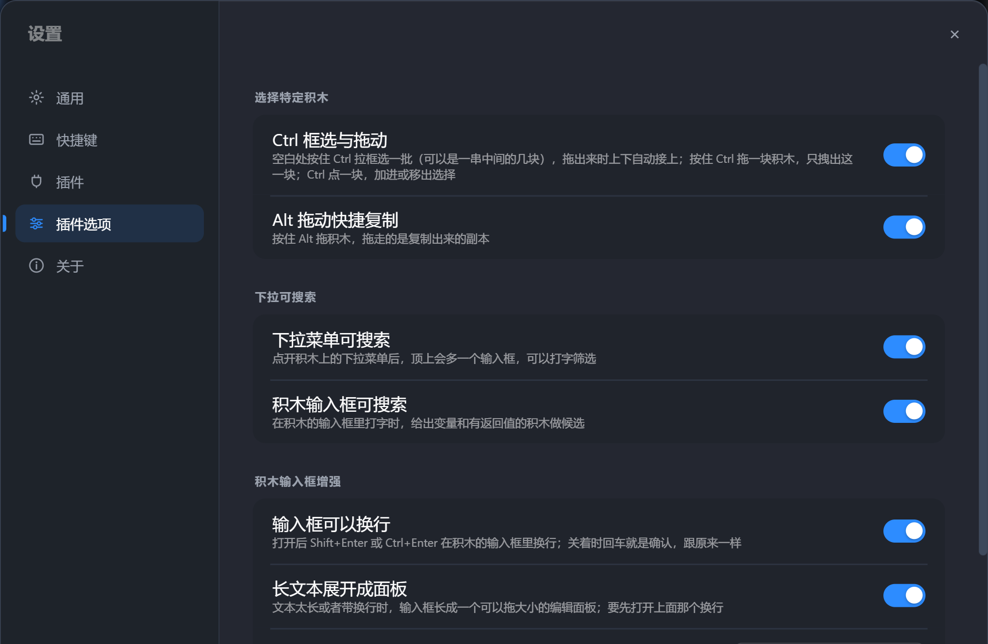The image size is (988, 644).
Task: Click the Ctrl 框选与拖动 title text
Action: pyautogui.click(x=330, y=140)
